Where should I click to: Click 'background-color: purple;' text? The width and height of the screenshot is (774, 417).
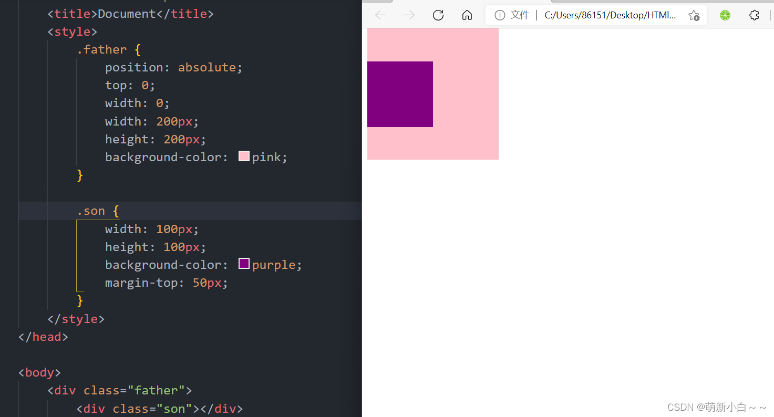(204, 265)
